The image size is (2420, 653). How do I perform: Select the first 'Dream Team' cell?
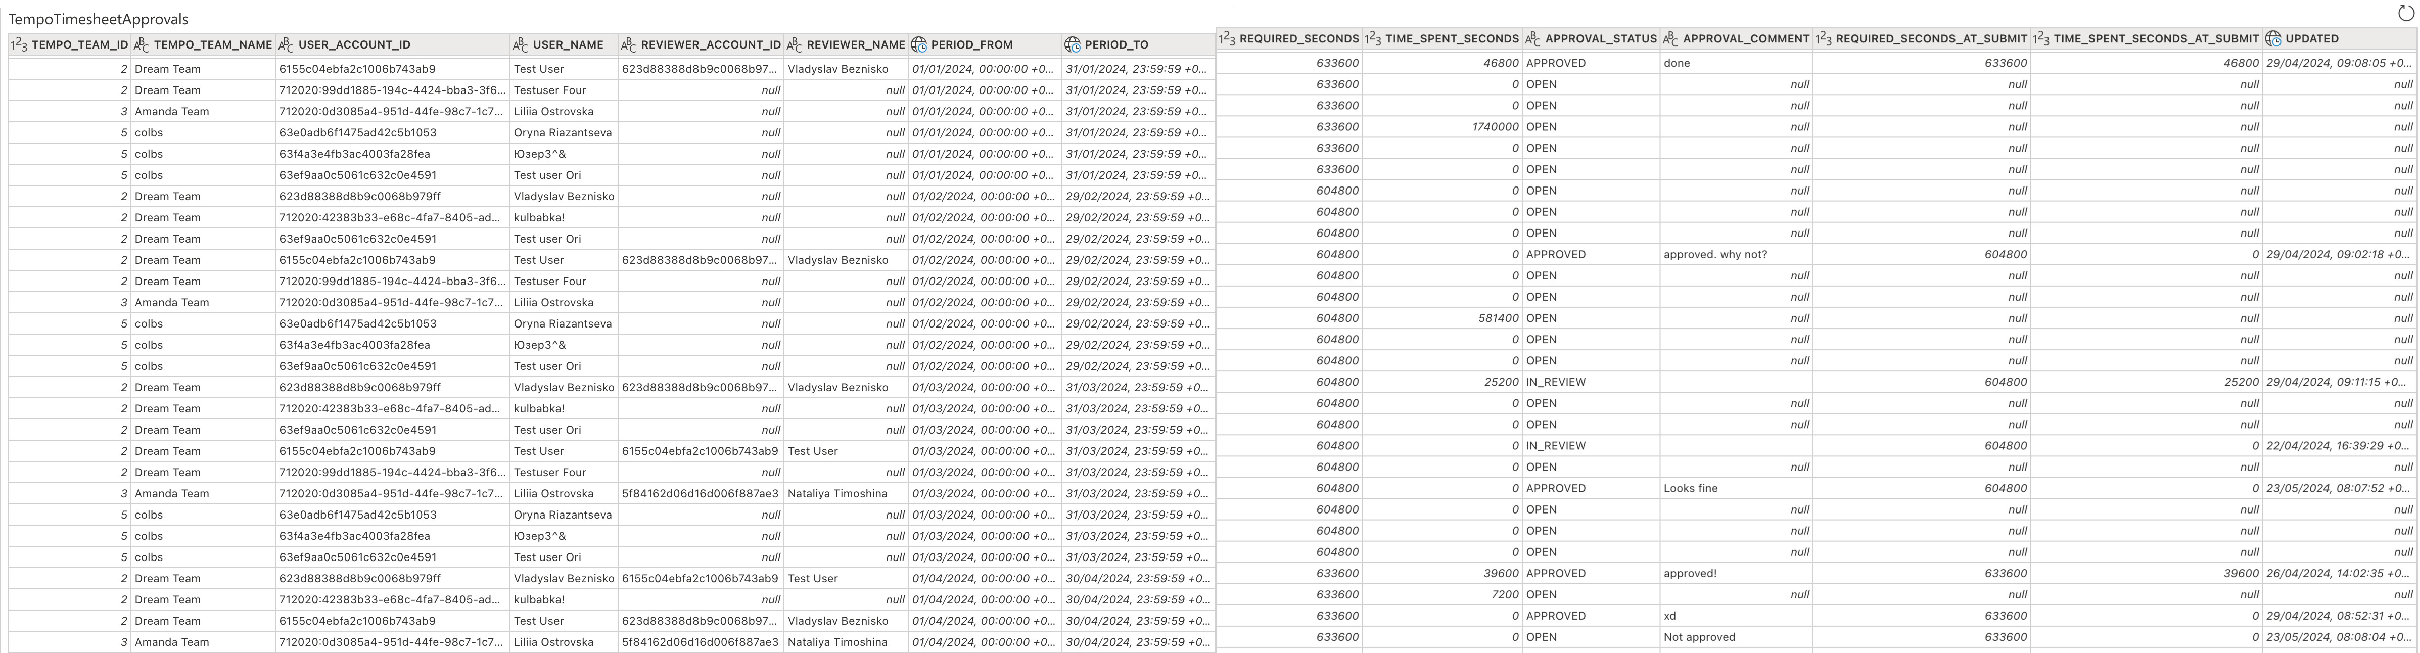[169, 69]
